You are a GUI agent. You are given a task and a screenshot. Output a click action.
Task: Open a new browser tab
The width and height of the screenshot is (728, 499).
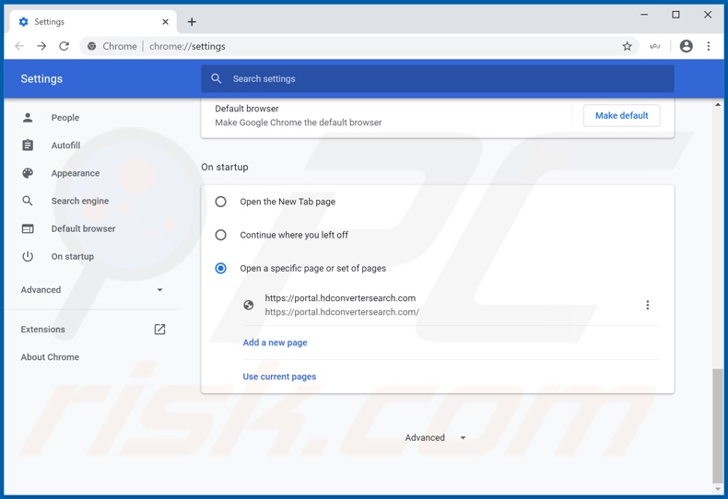click(192, 22)
